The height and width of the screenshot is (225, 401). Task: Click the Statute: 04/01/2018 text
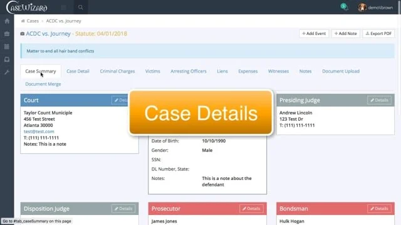tap(101, 34)
